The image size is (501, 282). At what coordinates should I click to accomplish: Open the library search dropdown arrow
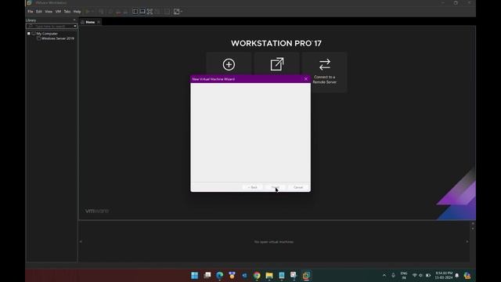(x=75, y=26)
